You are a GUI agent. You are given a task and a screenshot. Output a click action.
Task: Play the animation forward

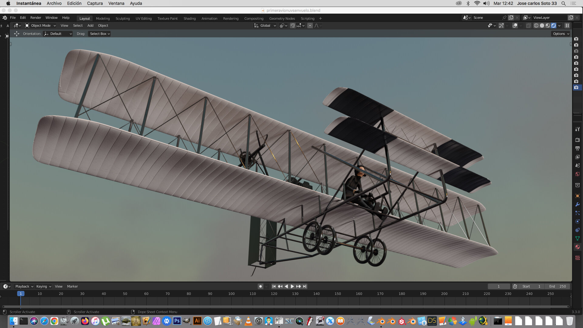point(292,286)
